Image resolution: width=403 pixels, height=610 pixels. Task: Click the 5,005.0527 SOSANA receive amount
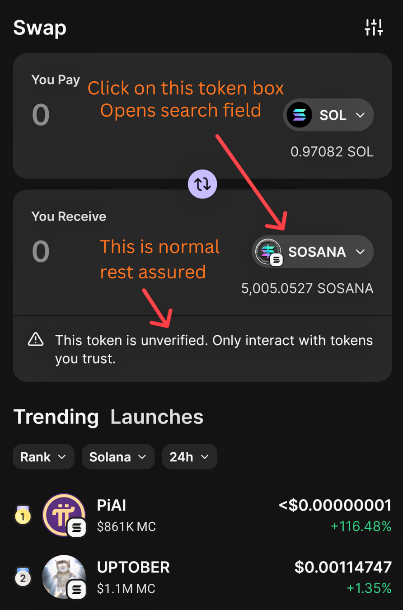(307, 288)
